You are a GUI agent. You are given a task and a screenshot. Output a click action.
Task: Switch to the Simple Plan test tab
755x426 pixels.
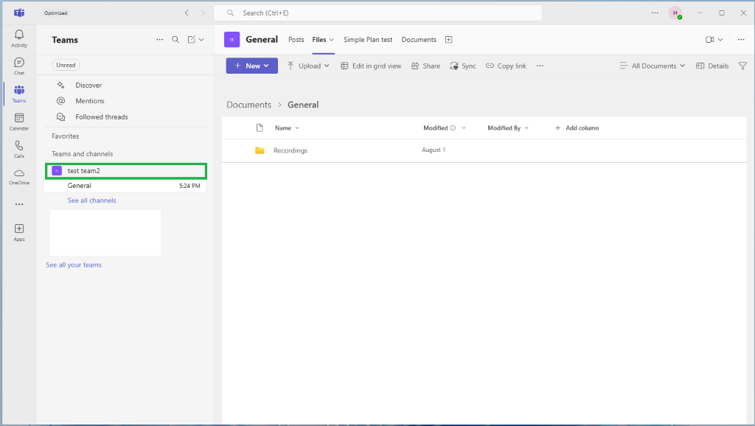click(368, 40)
